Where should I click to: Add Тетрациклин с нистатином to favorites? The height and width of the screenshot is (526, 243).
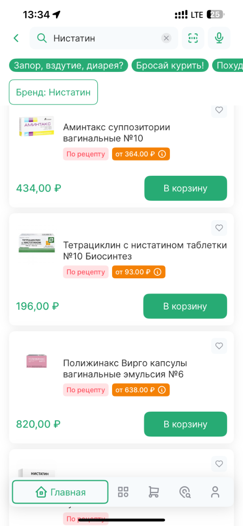(x=219, y=228)
